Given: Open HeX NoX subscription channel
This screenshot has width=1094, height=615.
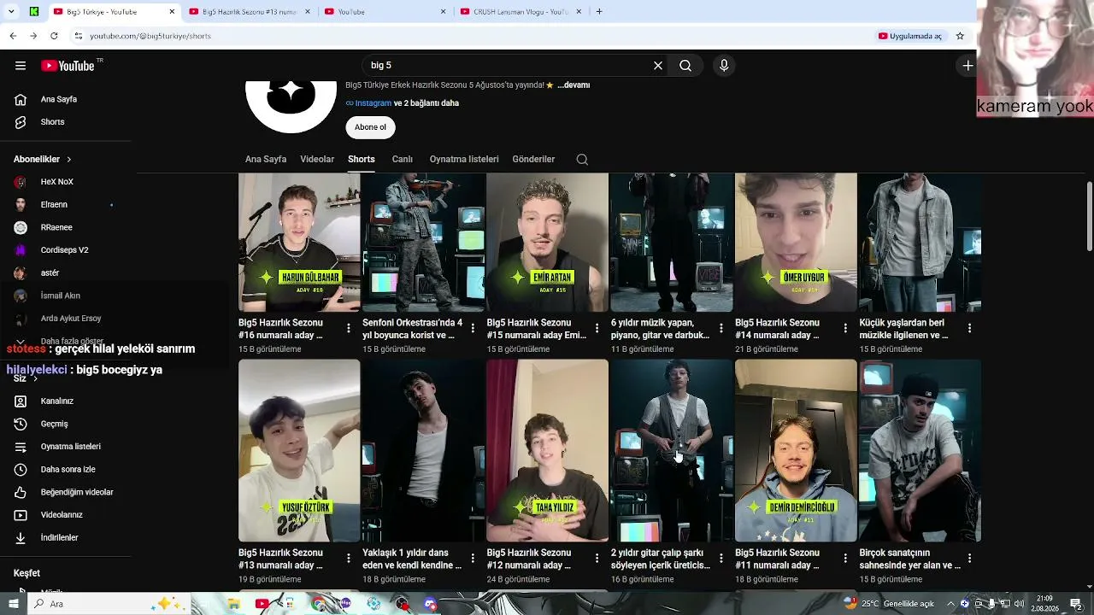Looking at the screenshot, I should 57,182.
